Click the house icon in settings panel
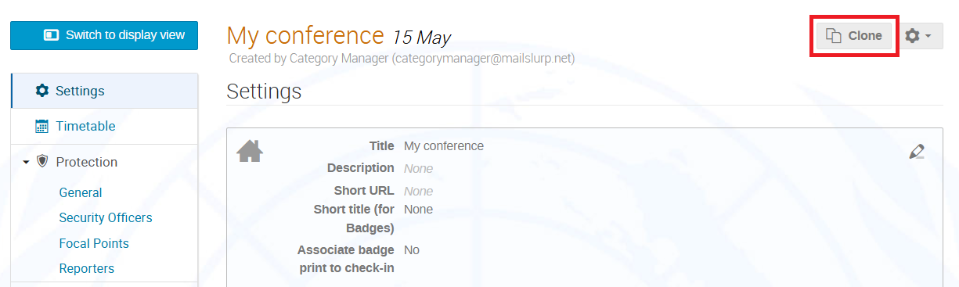959x287 pixels. click(x=250, y=150)
